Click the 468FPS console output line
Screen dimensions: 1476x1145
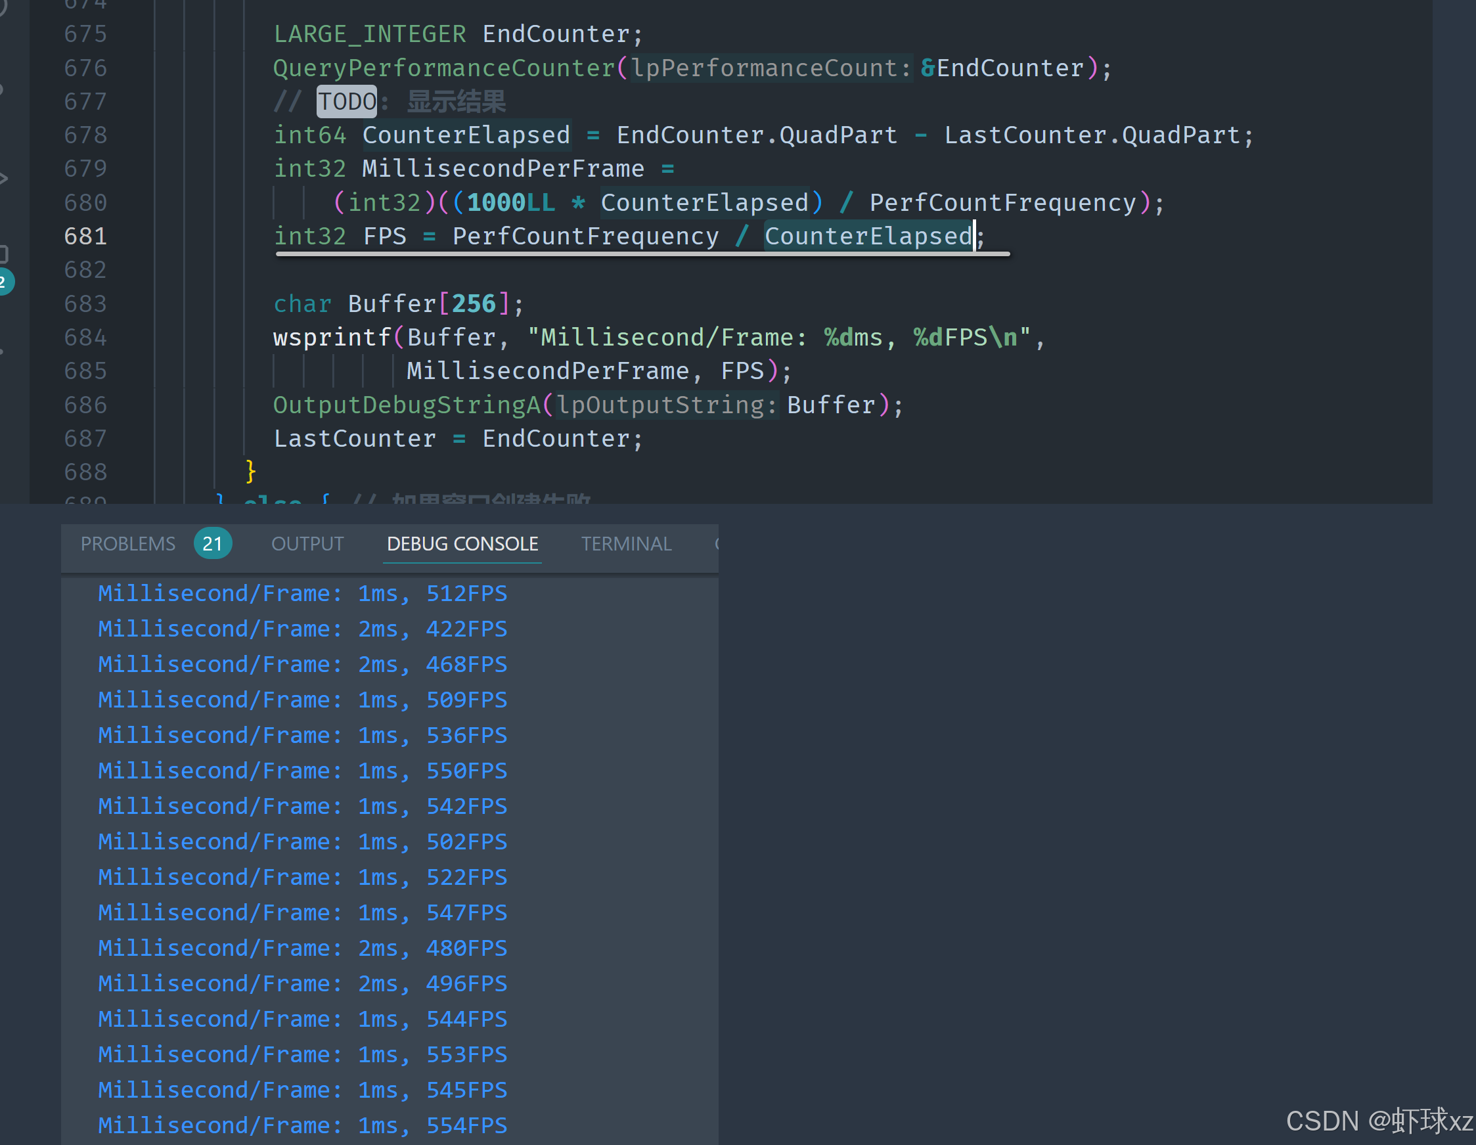[303, 664]
